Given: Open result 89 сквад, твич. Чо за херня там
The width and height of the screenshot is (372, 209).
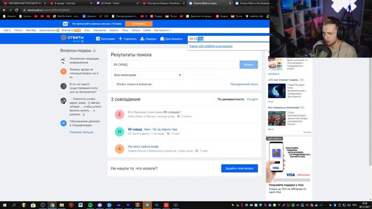Looking at the screenshot, I should tap(152, 129).
